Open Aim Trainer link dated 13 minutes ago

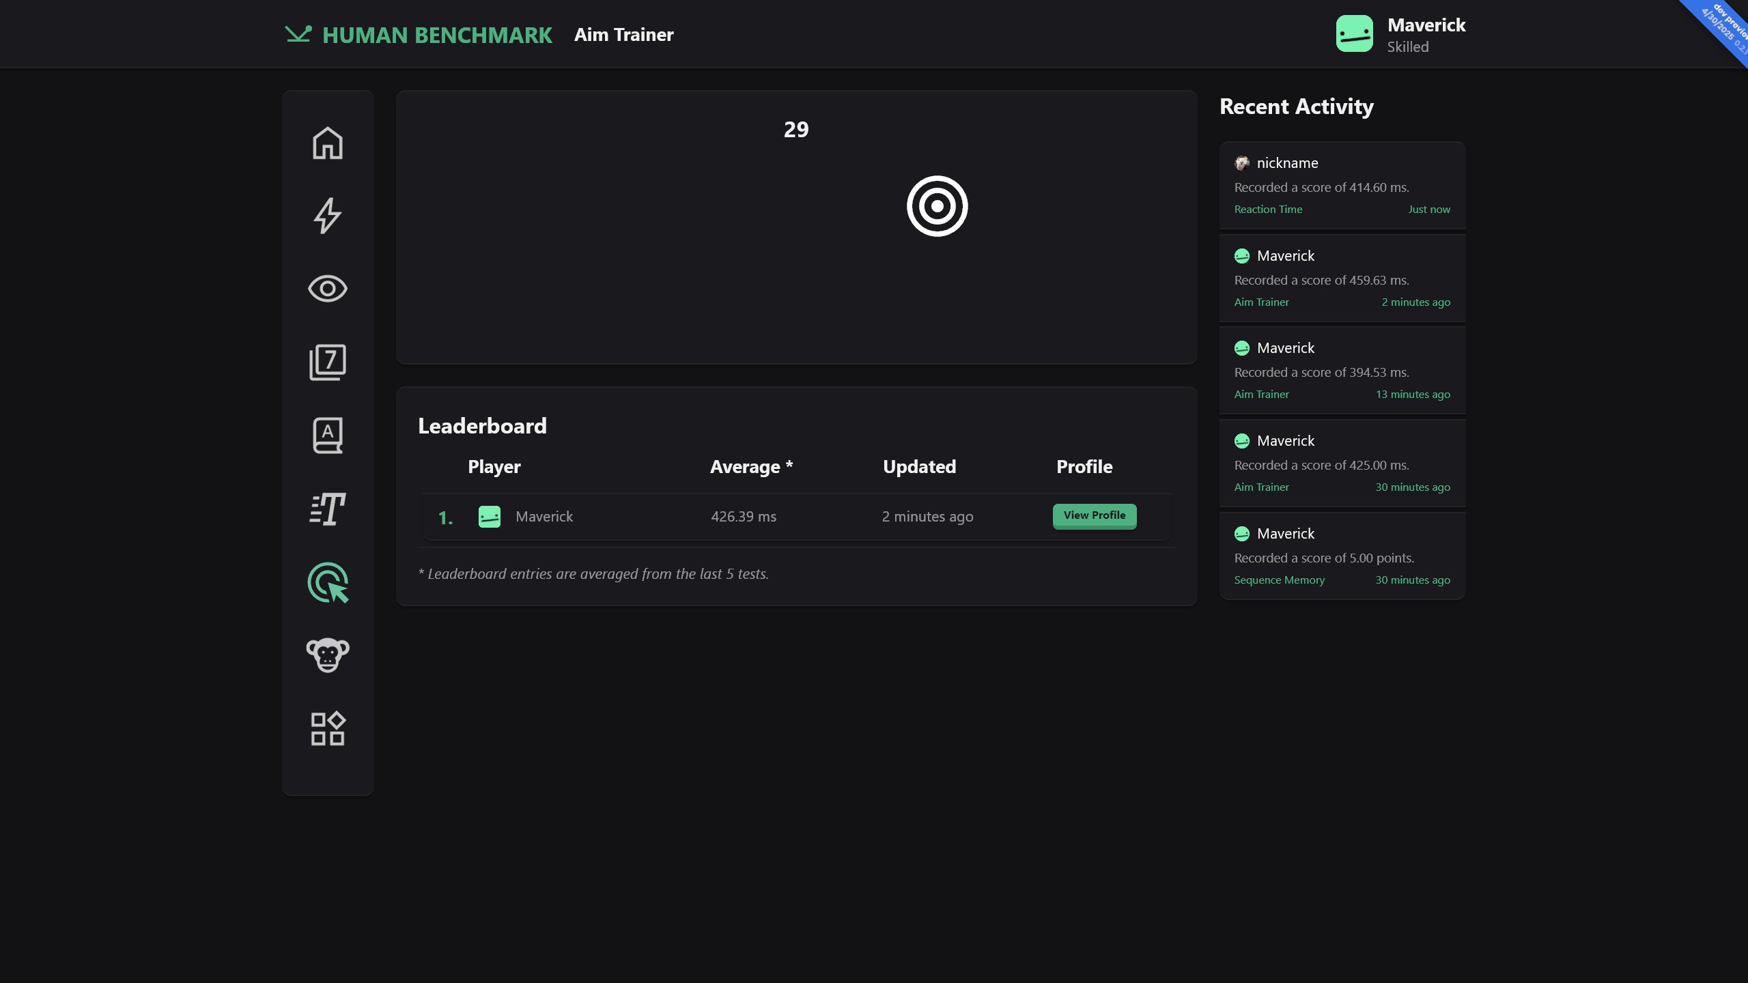click(x=1261, y=394)
